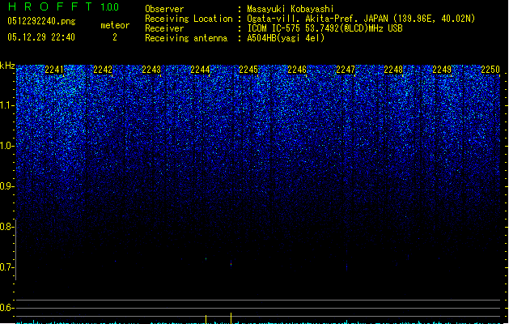
Task: Click the 2249 time marker
Action: (442, 70)
